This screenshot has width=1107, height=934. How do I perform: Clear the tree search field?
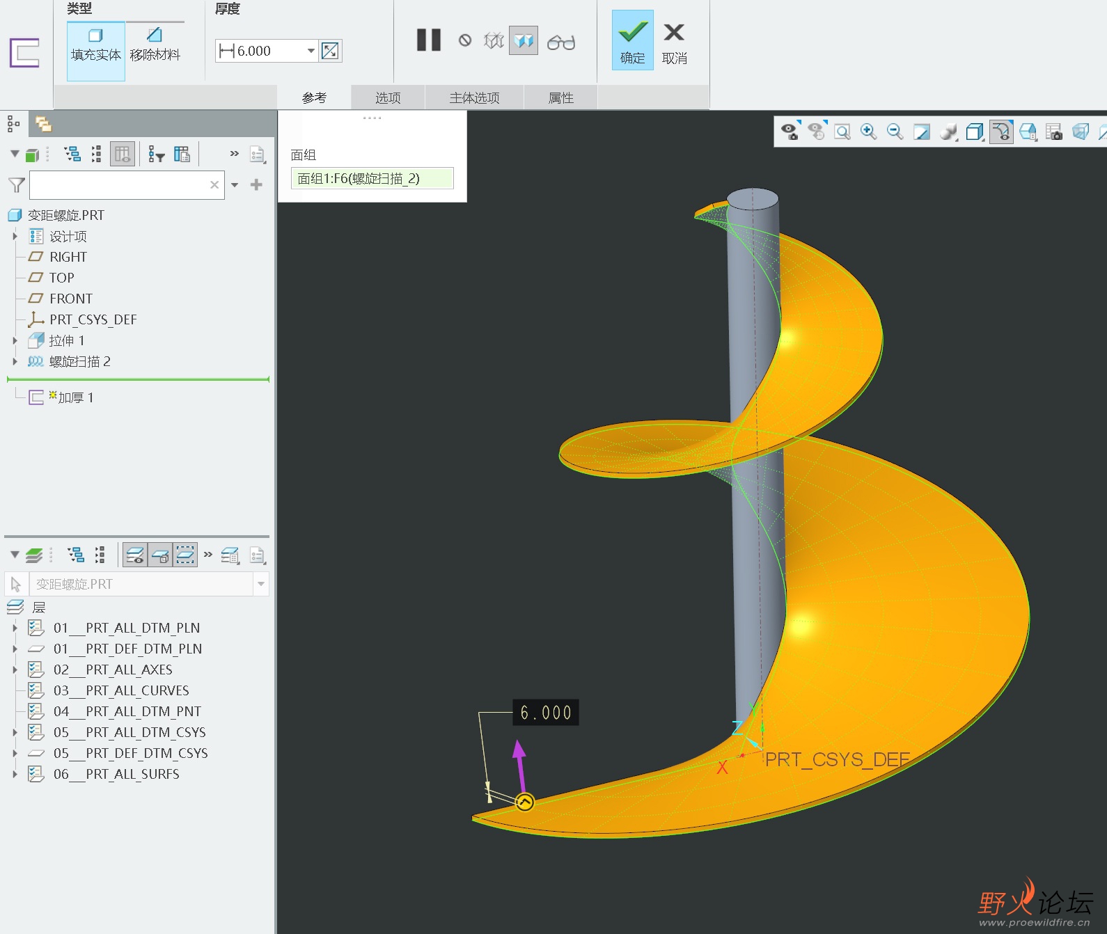pos(214,184)
